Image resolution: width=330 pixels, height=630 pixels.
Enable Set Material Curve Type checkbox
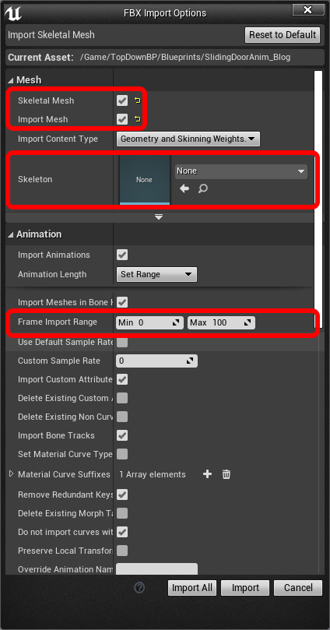[x=122, y=454]
